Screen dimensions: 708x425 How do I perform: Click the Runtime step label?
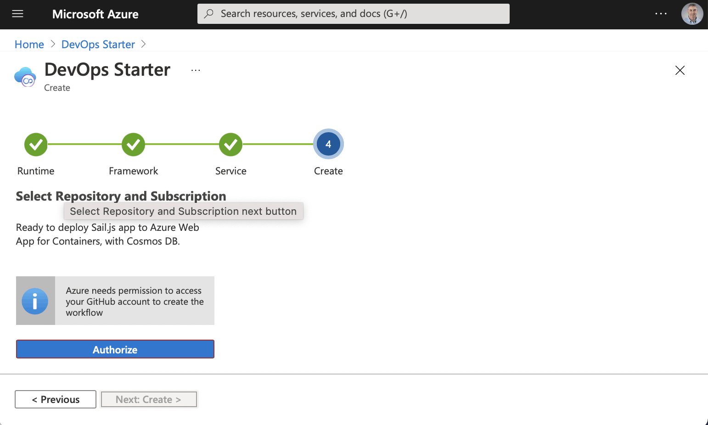pos(36,171)
